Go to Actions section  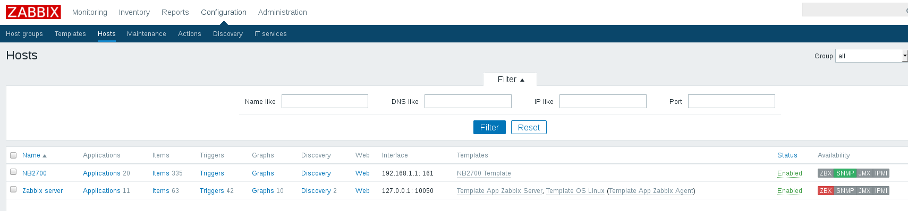tap(190, 33)
